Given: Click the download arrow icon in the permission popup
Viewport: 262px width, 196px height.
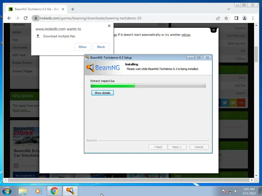Looking at the screenshot, I should point(38,36).
